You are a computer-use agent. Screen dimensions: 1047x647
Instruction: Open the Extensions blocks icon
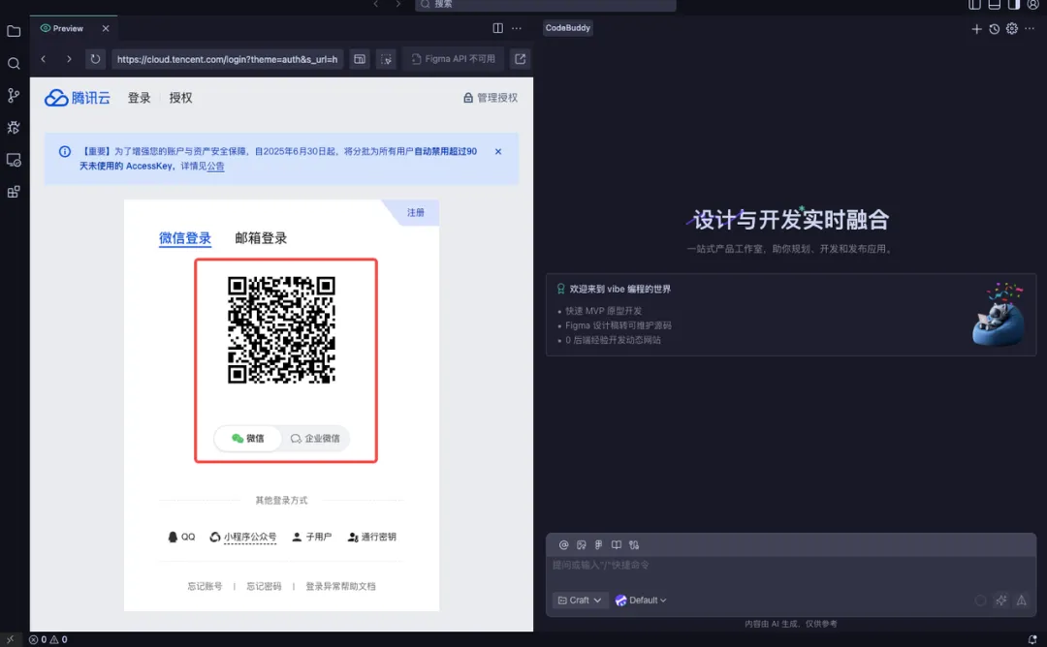point(14,192)
